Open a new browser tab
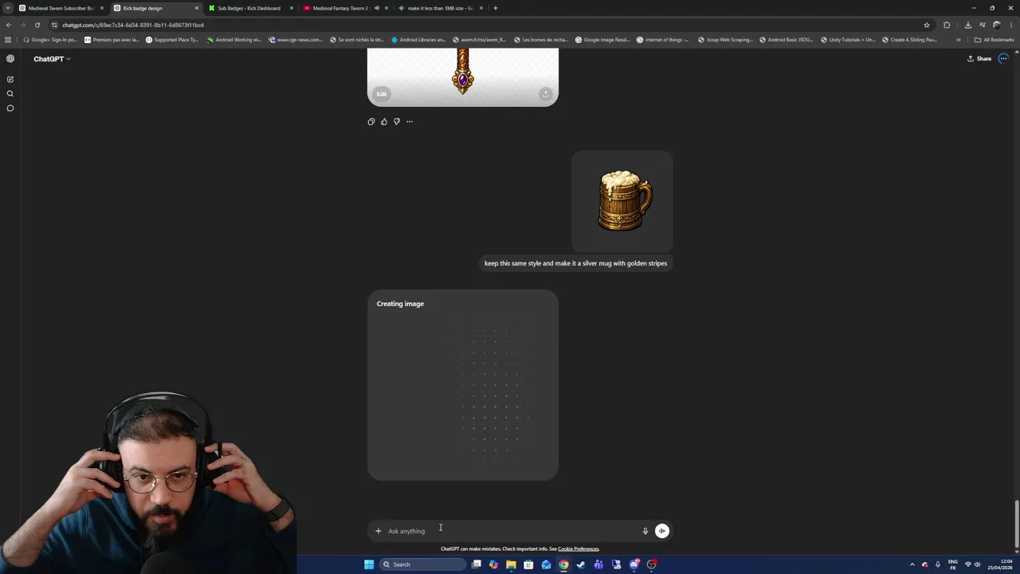Viewport: 1020px width, 574px height. [496, 8]
